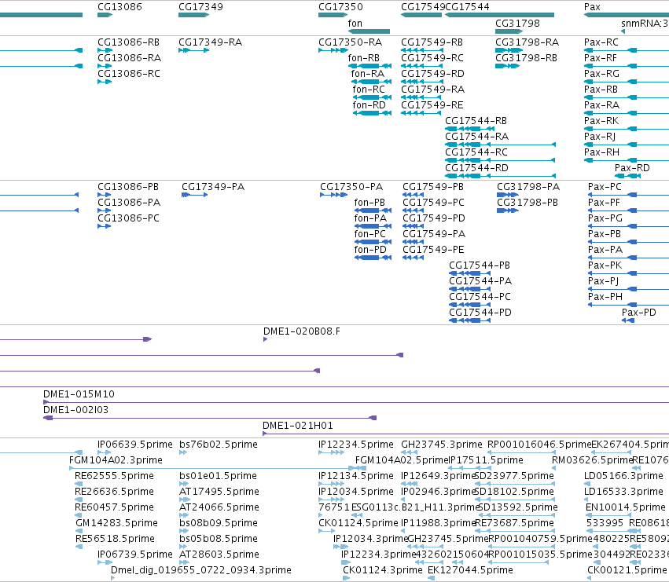Click the CK01124.3prime EST

(x=347, y=578)
